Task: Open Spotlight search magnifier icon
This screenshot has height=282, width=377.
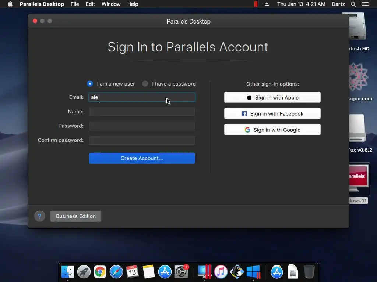Action: [x=353, y=4]
